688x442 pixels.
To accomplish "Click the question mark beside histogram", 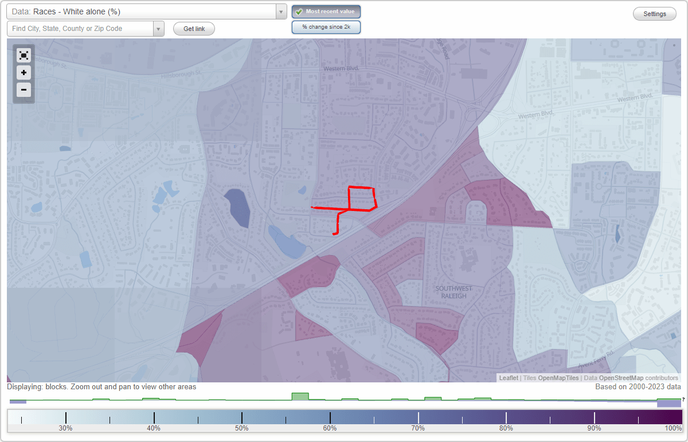I will (x=683, y=399).
